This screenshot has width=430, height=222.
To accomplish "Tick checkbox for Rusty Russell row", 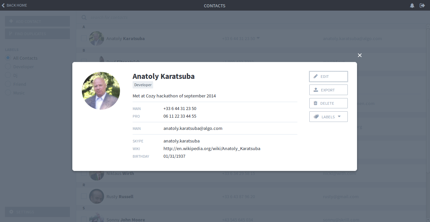I will (84, 196).
